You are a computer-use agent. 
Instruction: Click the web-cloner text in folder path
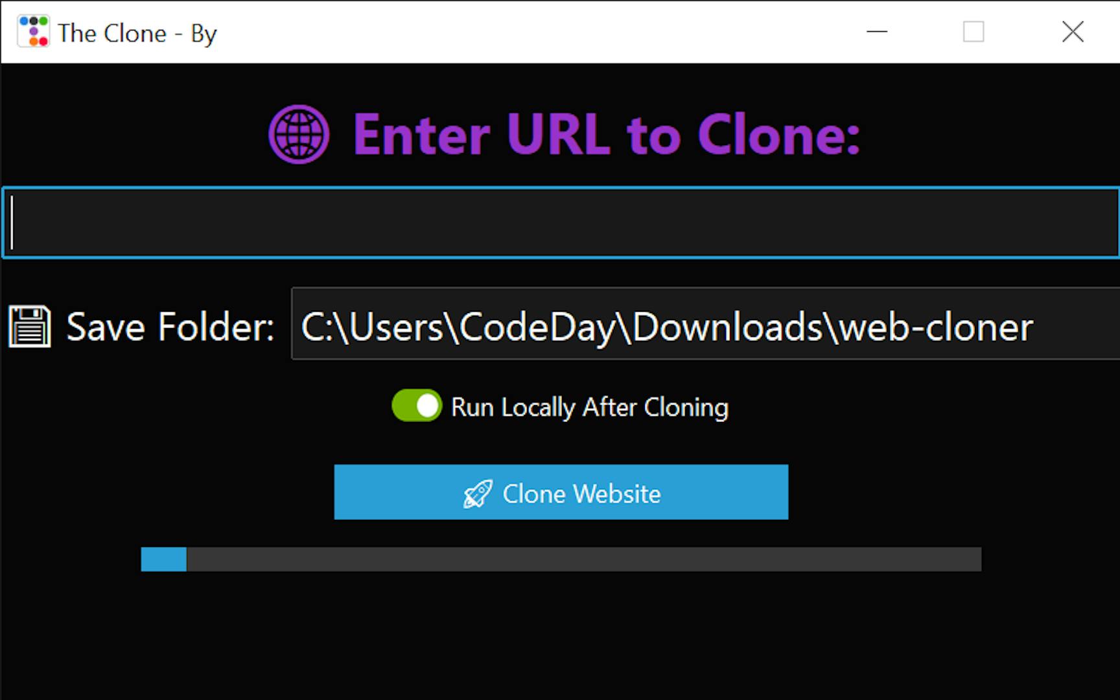pyautogui.click(x=936, y=327)
